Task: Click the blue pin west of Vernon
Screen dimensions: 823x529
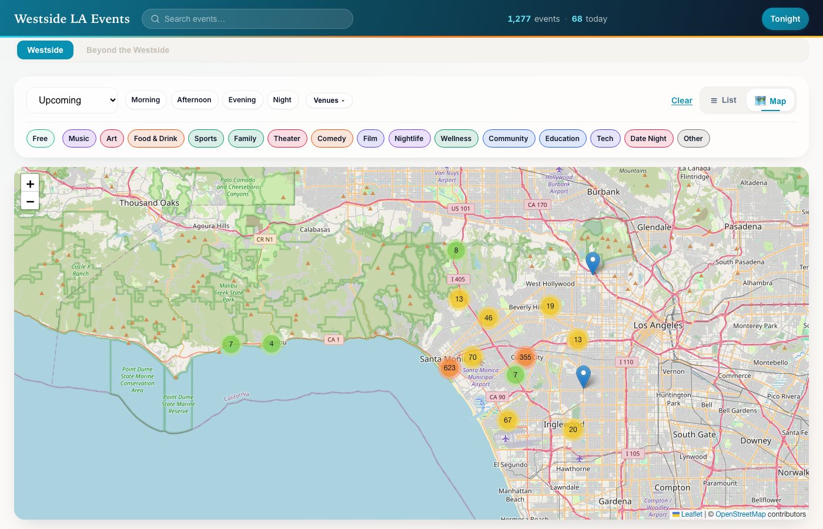Action: pos(583,377)
